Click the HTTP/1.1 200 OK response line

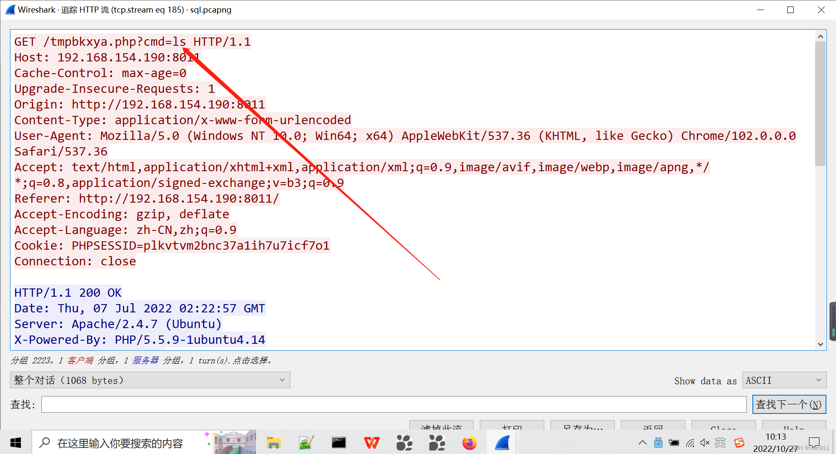(68, 293)
